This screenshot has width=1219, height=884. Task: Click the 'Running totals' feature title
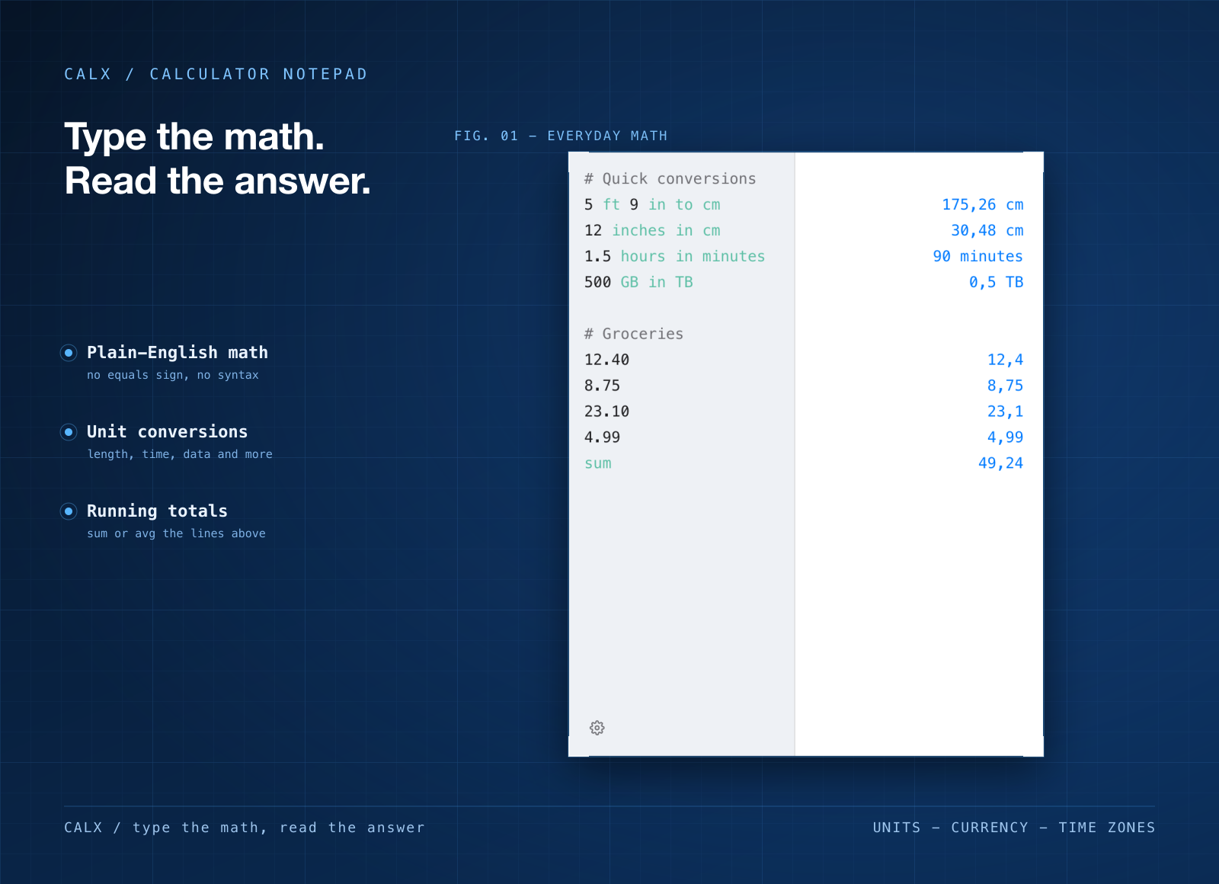click(x=157, y=511)
